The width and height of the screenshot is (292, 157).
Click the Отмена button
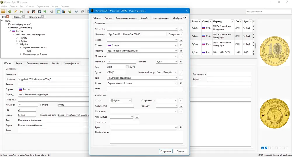[x=180, y=151]
